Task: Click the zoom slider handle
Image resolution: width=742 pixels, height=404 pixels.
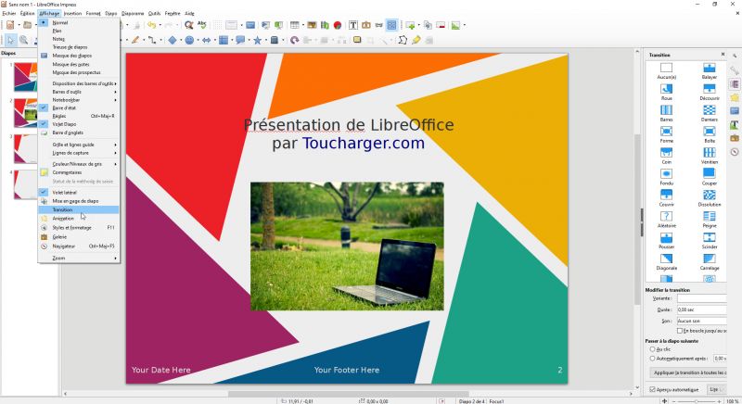Action: tap(697, 400)
